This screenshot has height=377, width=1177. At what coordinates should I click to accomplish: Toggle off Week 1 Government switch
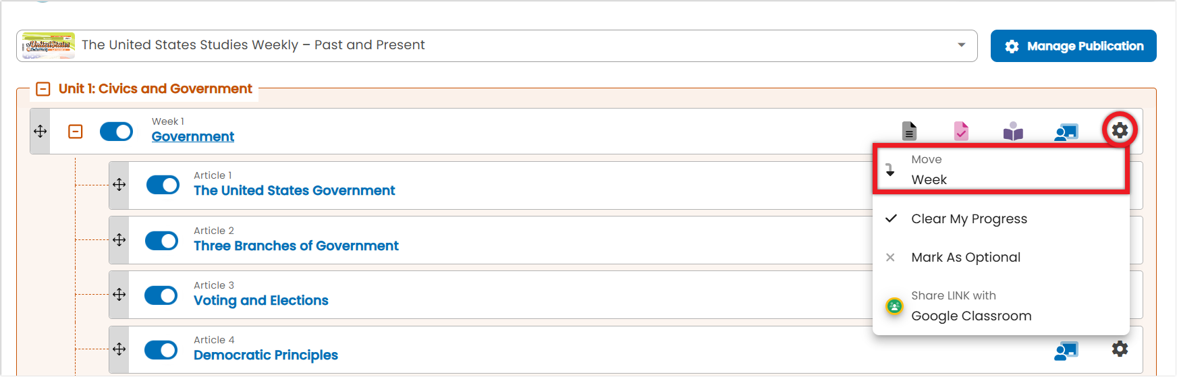[116, 132]
